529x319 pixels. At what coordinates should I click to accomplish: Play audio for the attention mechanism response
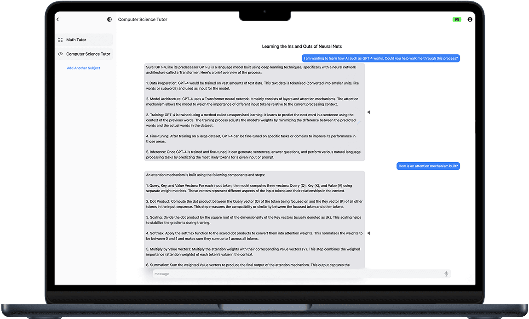click(x=369, y=233)
